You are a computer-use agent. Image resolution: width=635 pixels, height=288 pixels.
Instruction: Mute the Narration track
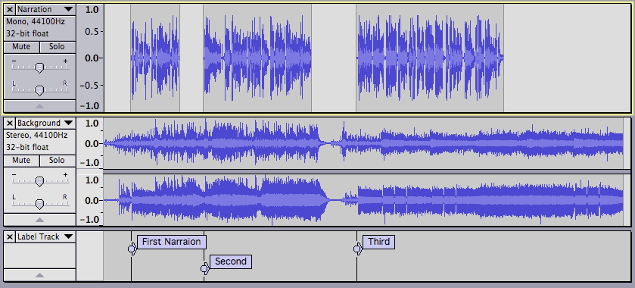coord(22,47)
